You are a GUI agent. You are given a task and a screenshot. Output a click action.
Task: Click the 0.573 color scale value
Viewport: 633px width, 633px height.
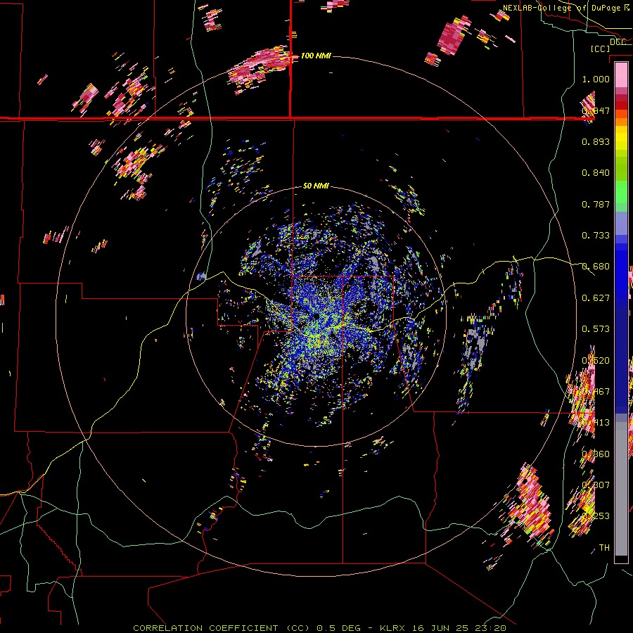point(596,329)
